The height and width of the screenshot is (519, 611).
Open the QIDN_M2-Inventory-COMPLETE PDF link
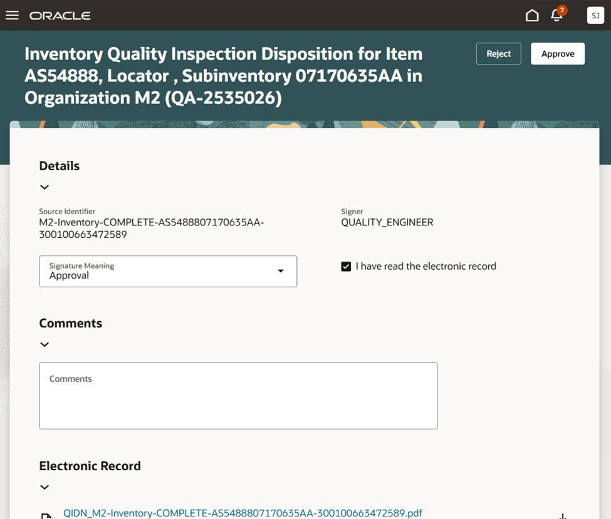pyautogui.click(x=240, y=513)
